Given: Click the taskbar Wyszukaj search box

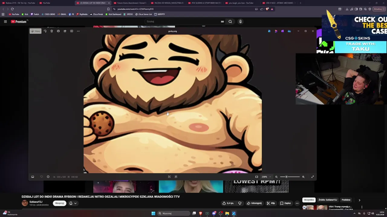Looking at the screenshot, I should 173,213.
